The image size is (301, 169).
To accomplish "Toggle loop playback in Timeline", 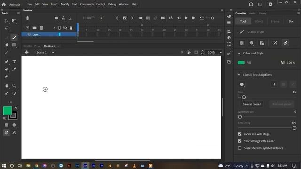I will click(x=171, y=18).
